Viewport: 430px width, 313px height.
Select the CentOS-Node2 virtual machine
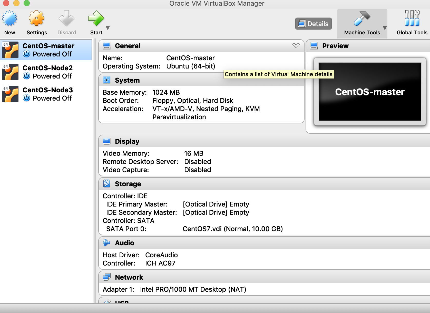pos(46,72)
